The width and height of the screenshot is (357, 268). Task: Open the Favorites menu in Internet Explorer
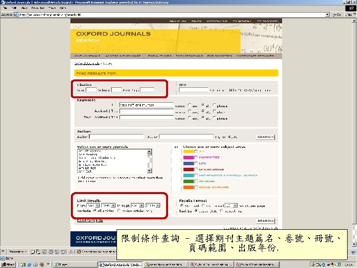tap(38, 8)
